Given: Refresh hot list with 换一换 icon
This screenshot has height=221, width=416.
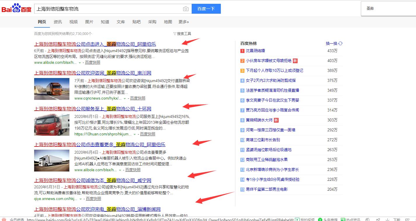Looking at the screenshot, I should (x=340, y=43).
